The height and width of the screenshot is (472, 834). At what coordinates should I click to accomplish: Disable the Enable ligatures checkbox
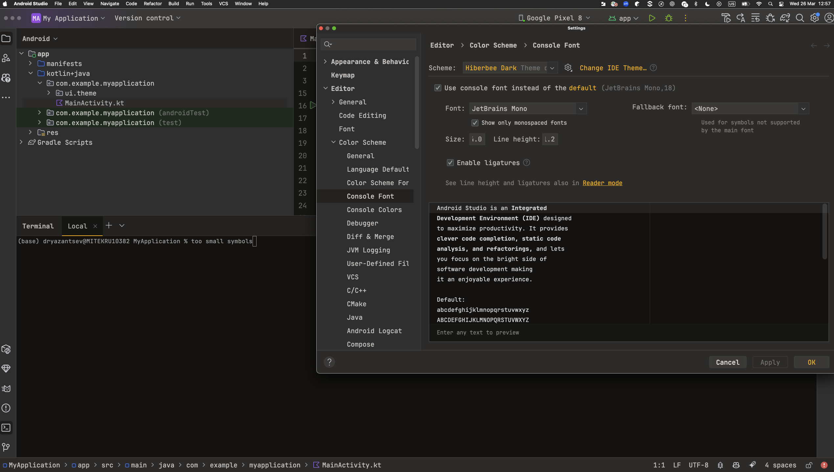pos(450,163)
